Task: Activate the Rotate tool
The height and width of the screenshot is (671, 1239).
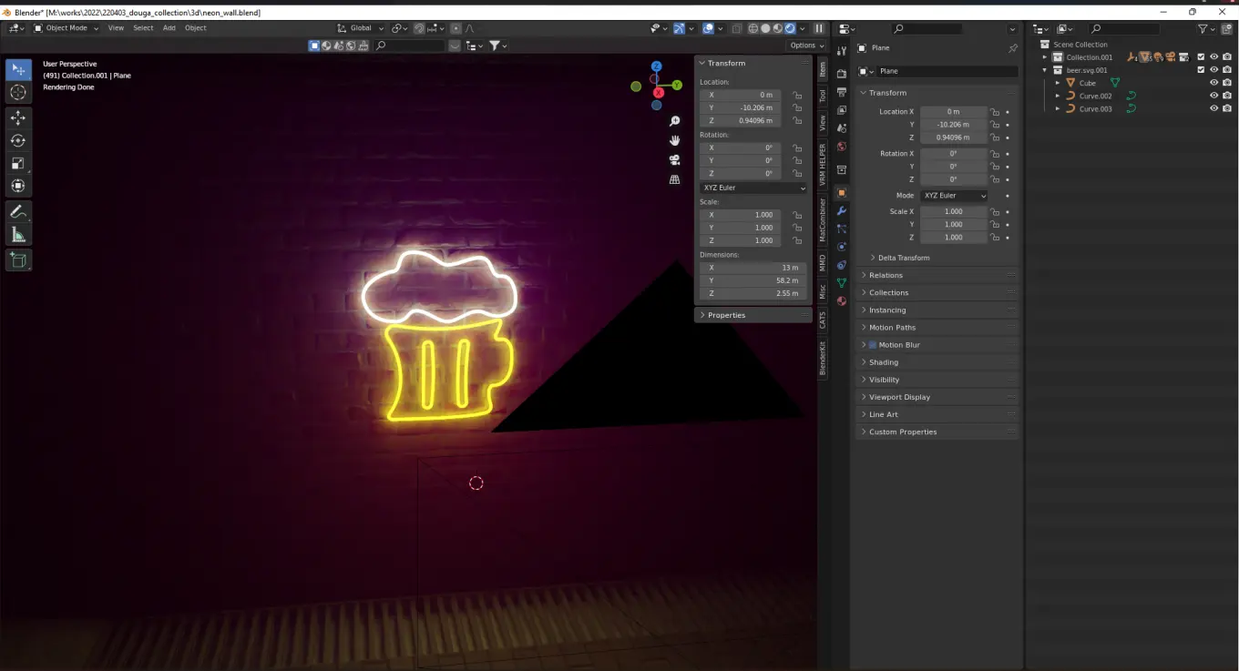Action: (x=18, y=140)
